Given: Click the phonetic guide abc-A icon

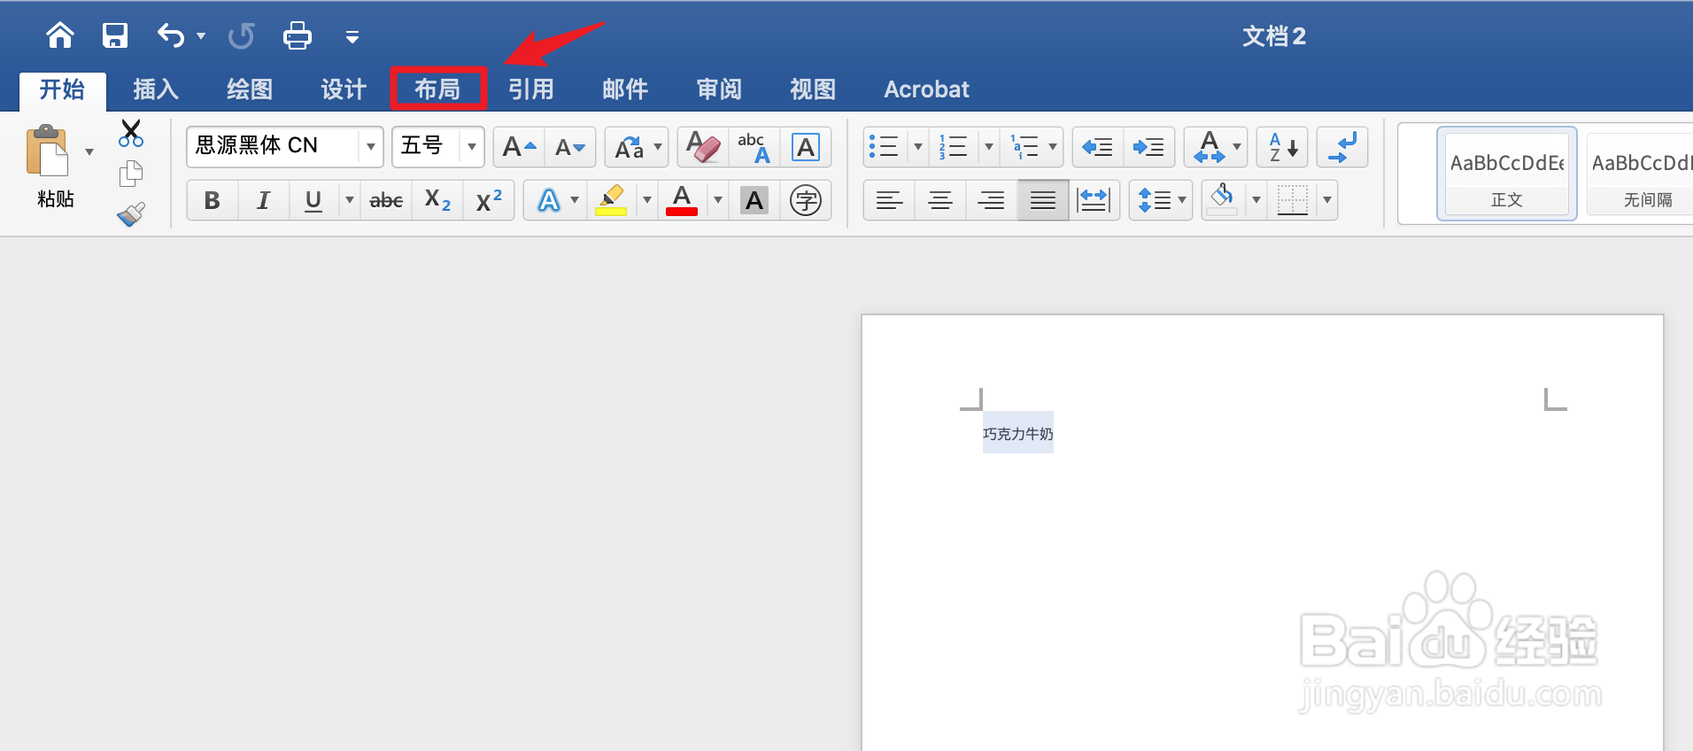Looking at the screenshot, I should [754, 147].
